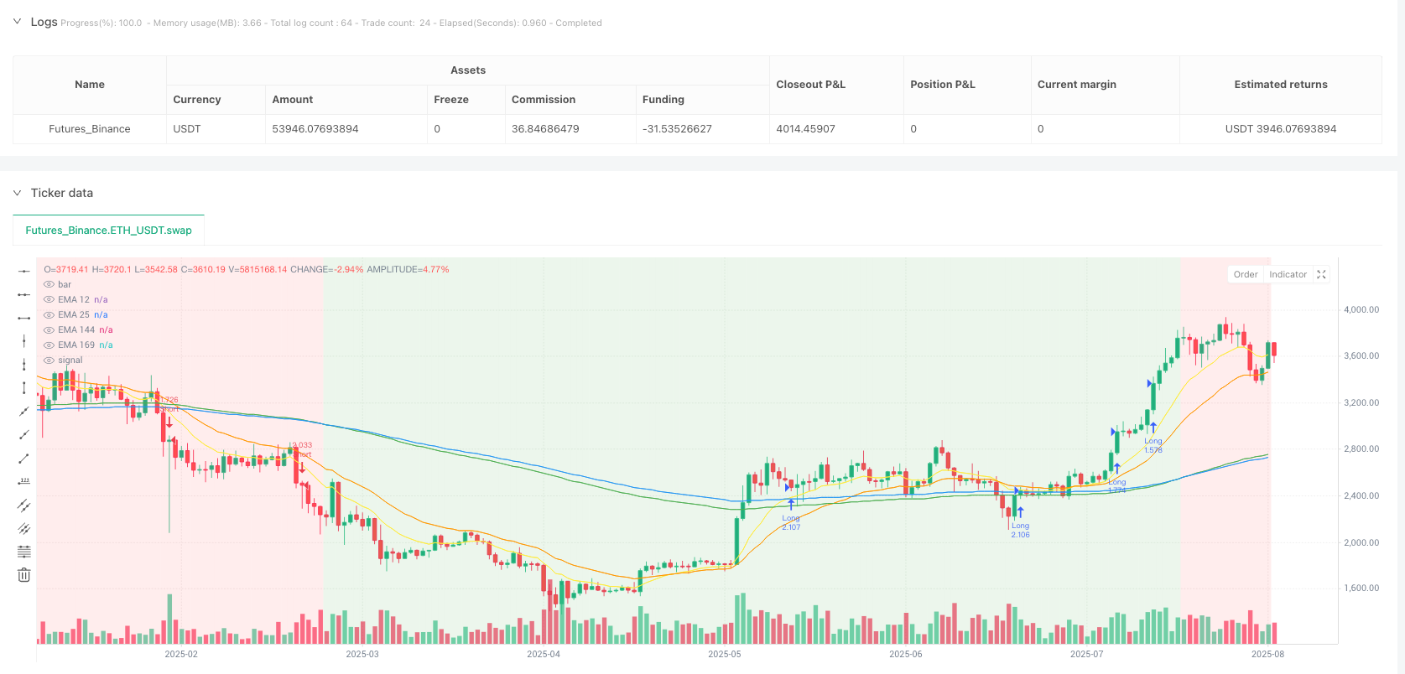
Task: Toggle visibility of EMA 144
Action: click(49, 329)
